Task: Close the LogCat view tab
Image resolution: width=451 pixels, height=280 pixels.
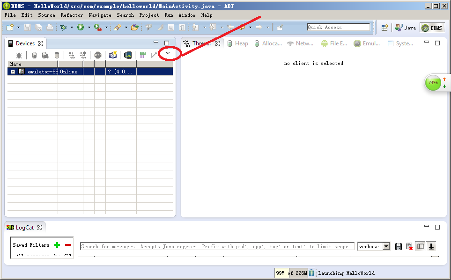Action: 40,228
